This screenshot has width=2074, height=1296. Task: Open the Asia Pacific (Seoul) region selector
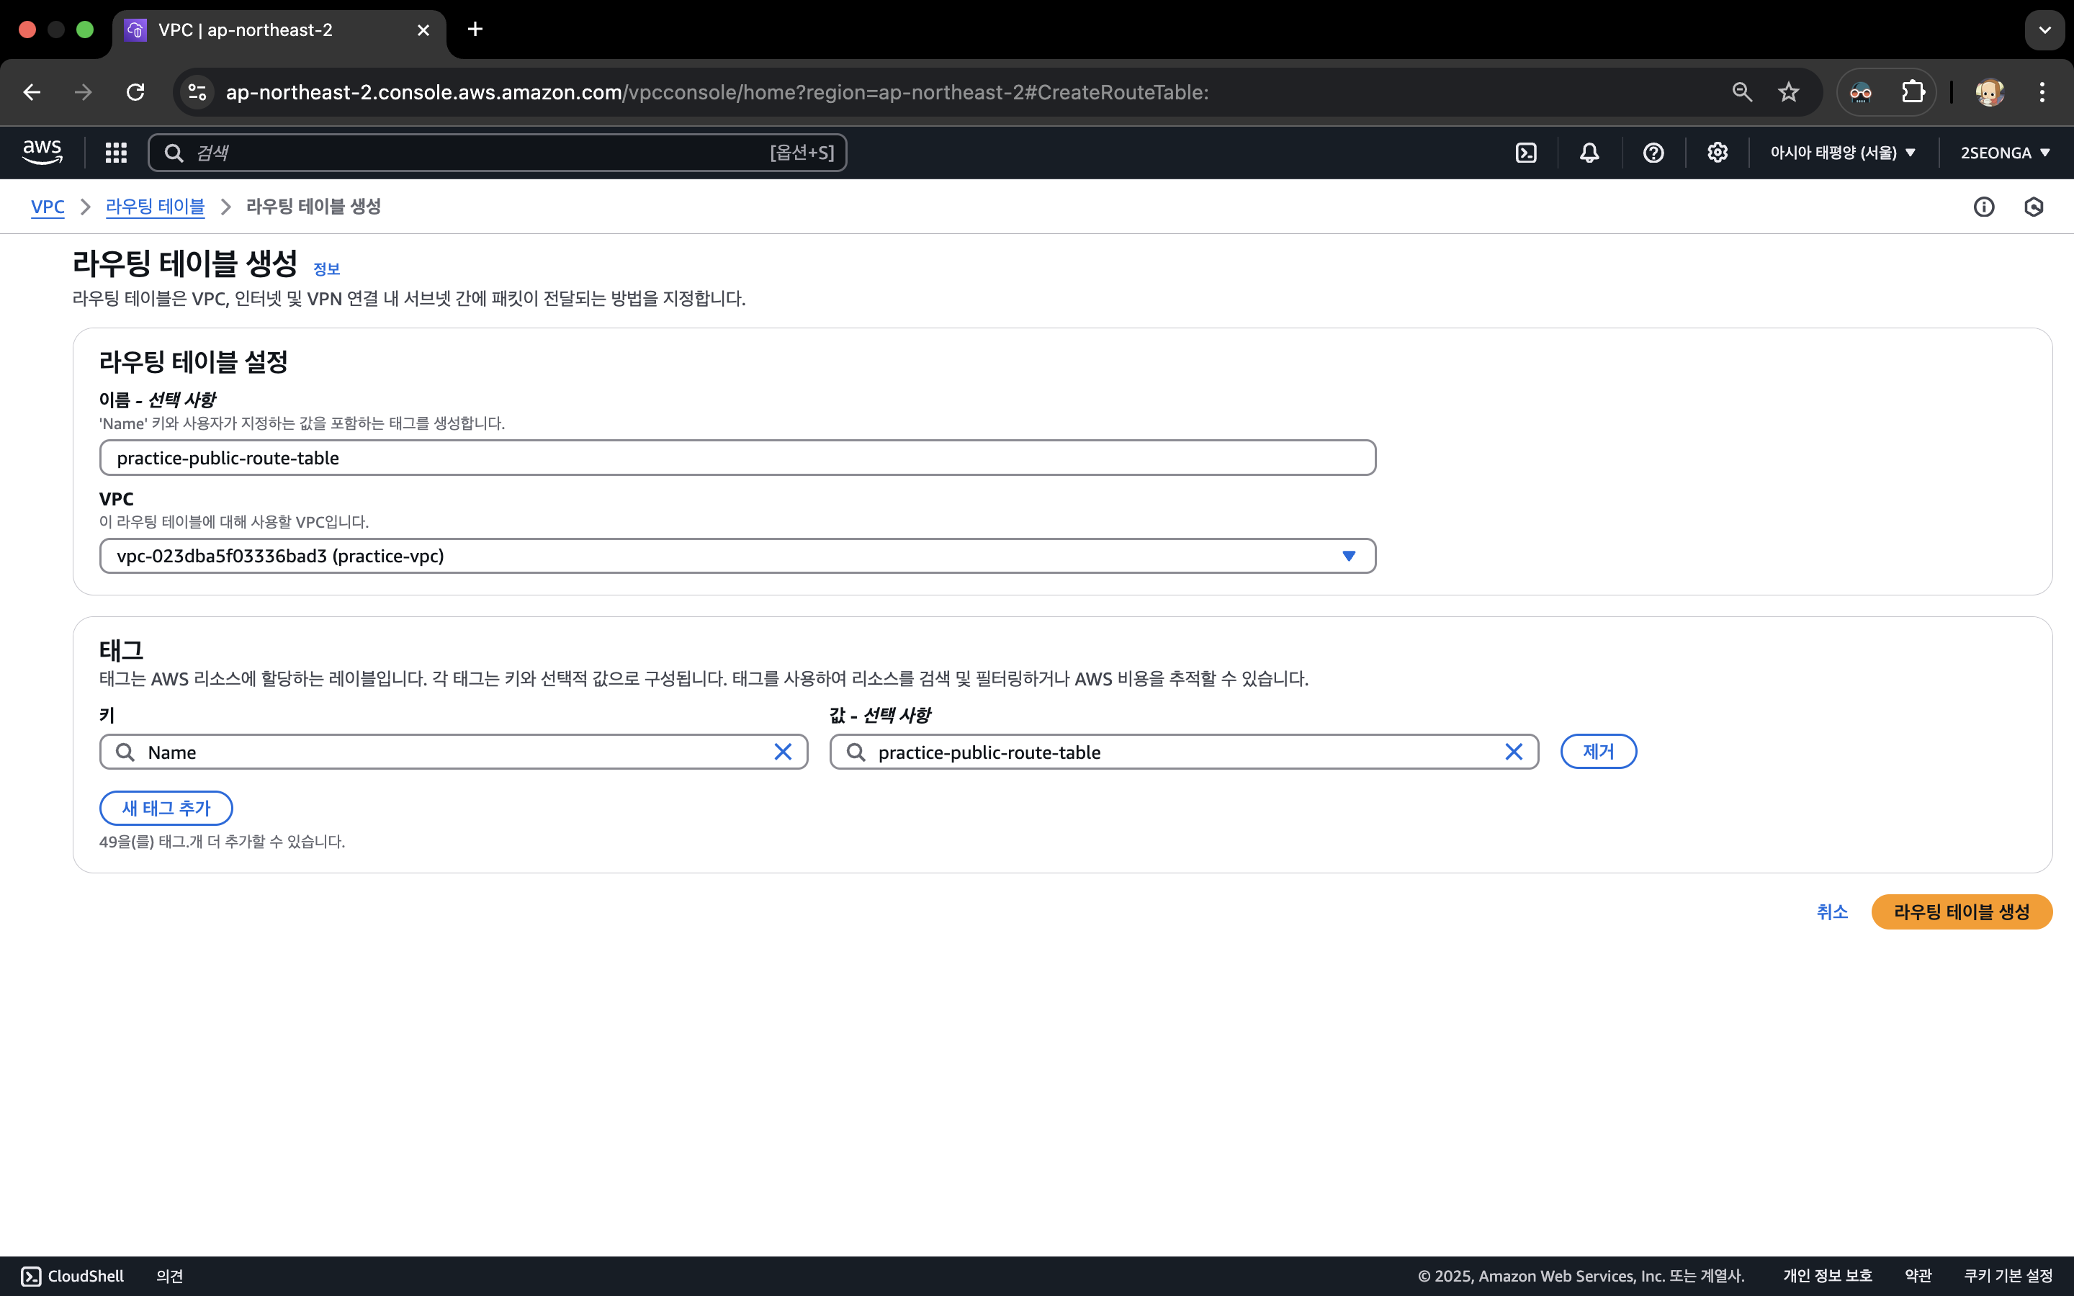[1843, 153]
